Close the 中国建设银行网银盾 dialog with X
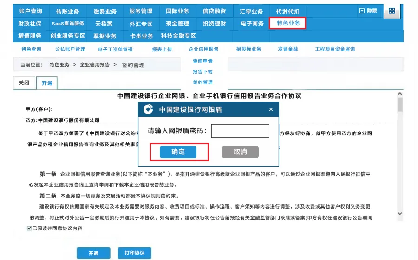The width and height of the screenshot is (418, 260). pos(271,109)
